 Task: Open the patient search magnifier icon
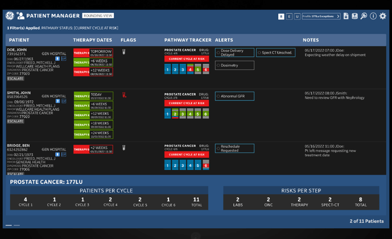[364, 16]
